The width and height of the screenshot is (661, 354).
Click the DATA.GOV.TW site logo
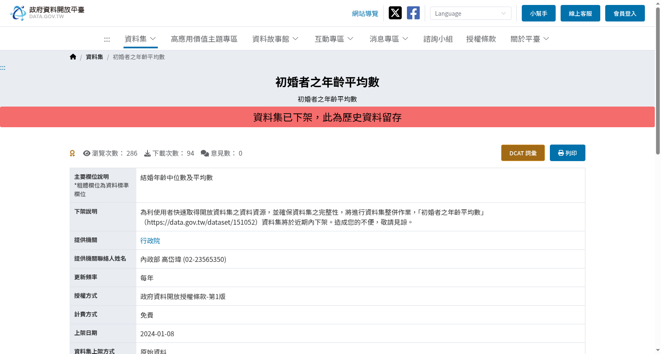tap(47, 13)
